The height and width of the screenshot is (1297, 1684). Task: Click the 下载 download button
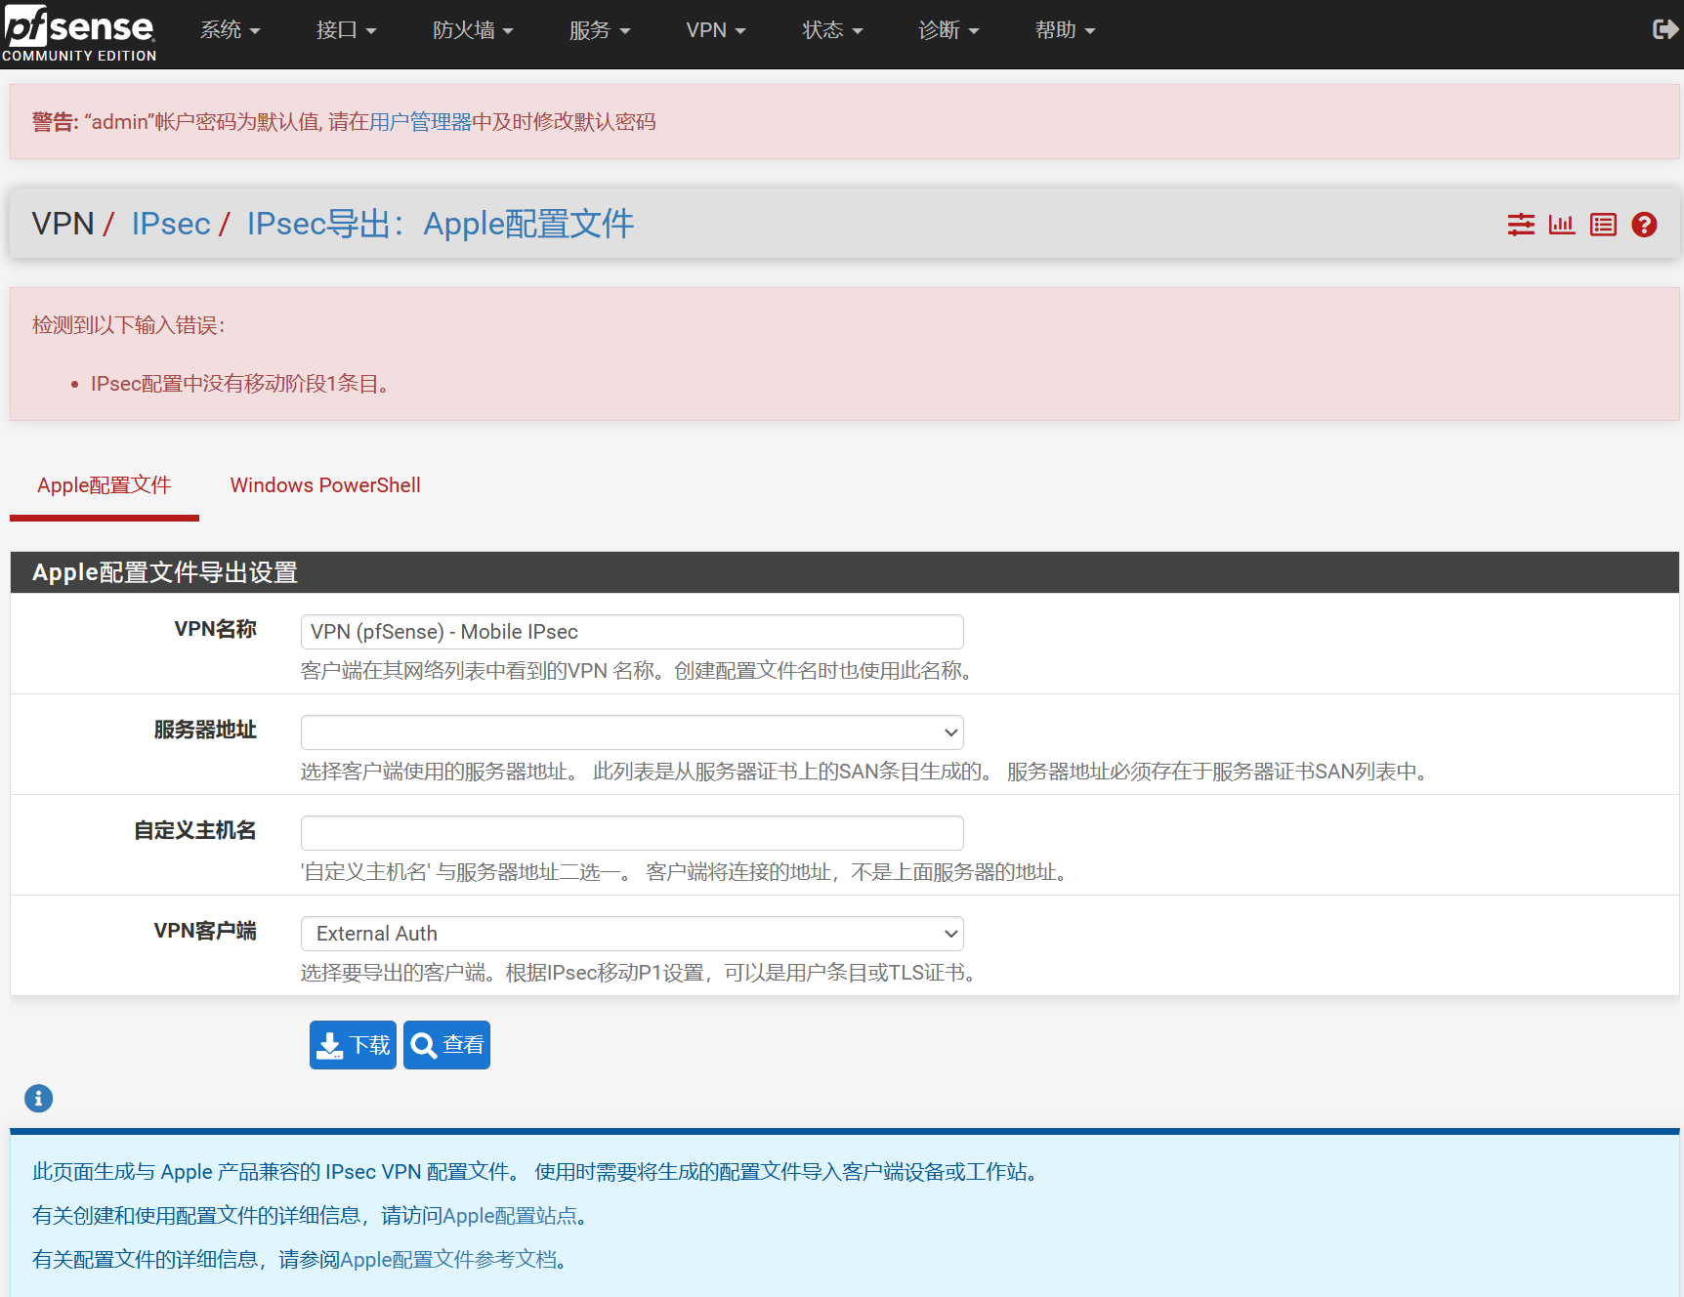(x=353, y=1045)
